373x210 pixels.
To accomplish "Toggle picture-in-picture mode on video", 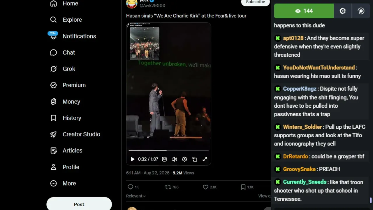I will pos(195,159).
